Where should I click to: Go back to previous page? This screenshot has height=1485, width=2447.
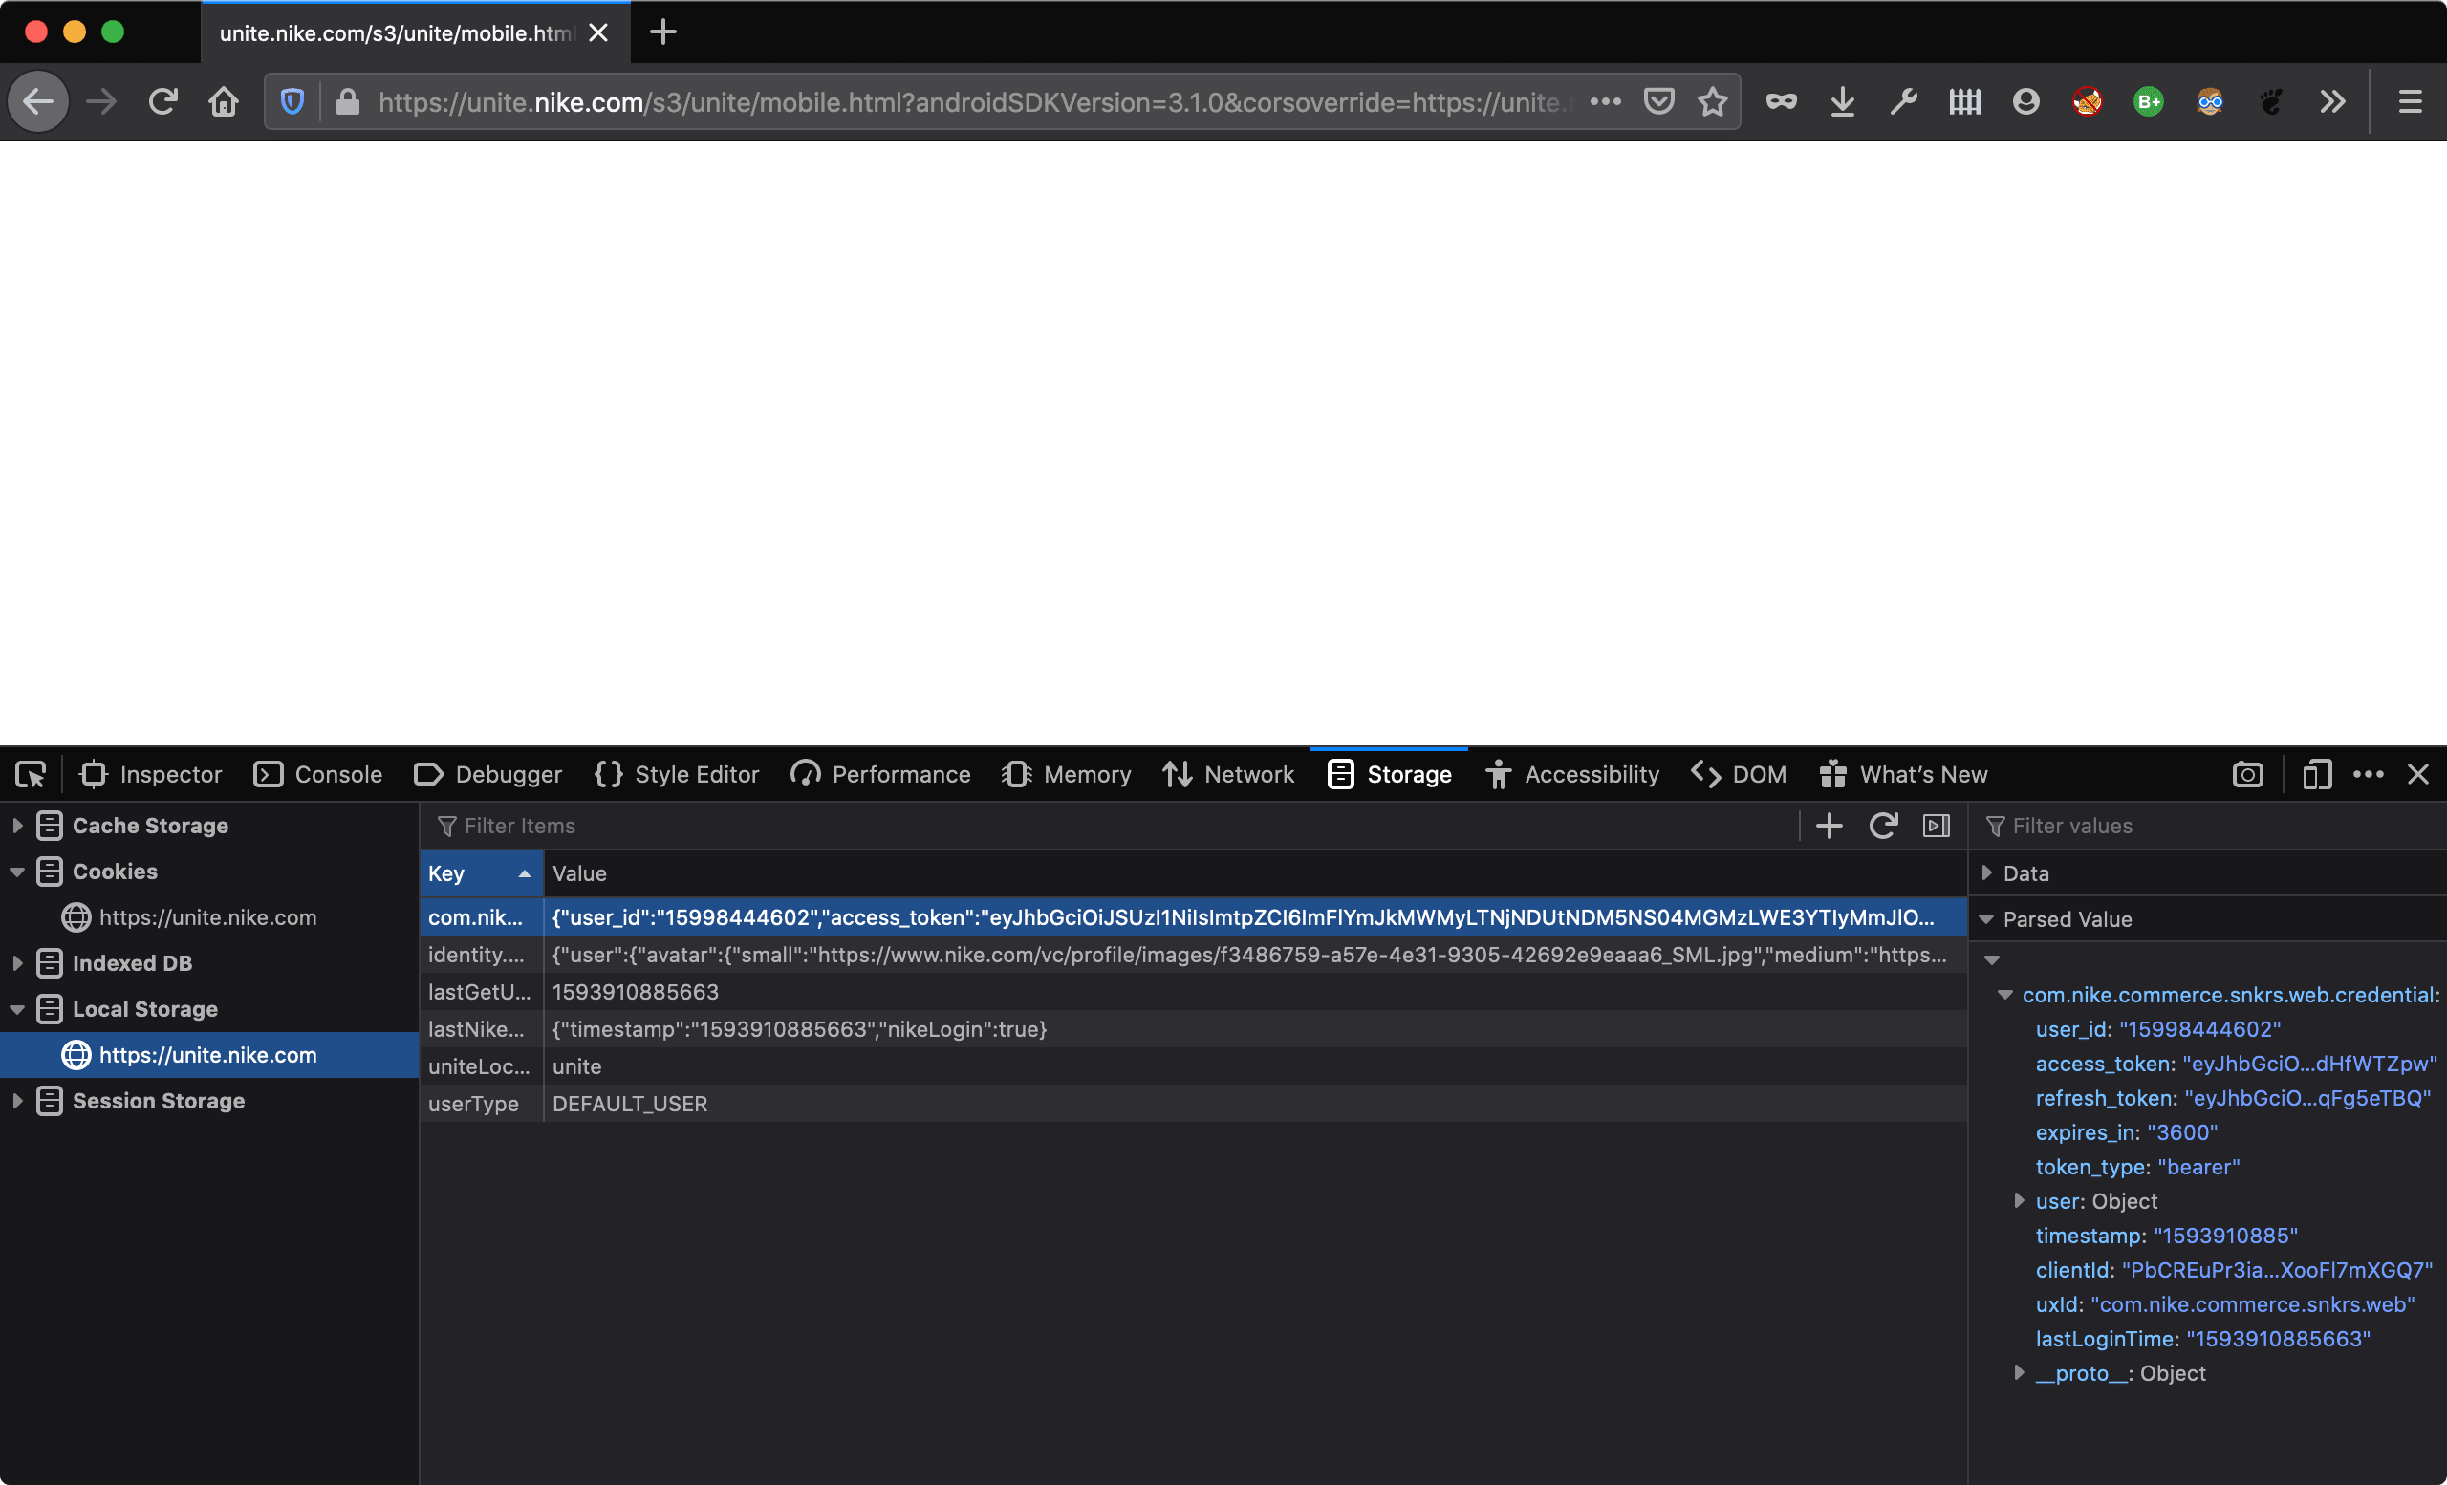39,101
